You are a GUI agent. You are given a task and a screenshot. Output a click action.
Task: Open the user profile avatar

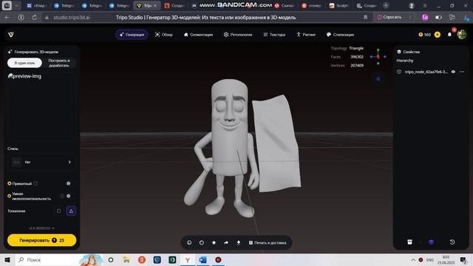[x=461, y=35]
